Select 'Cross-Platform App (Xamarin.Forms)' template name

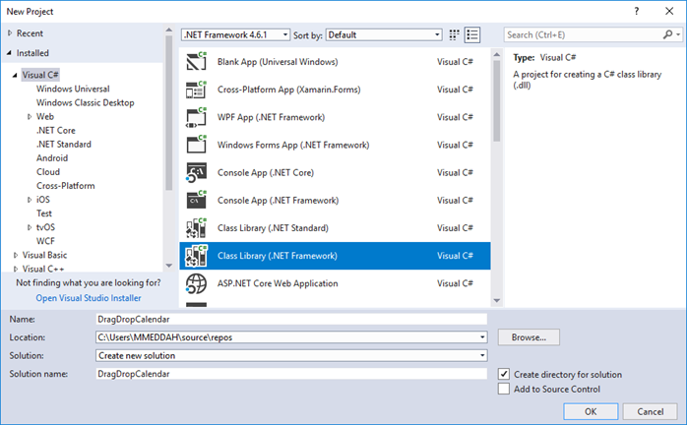coord(288,90)
